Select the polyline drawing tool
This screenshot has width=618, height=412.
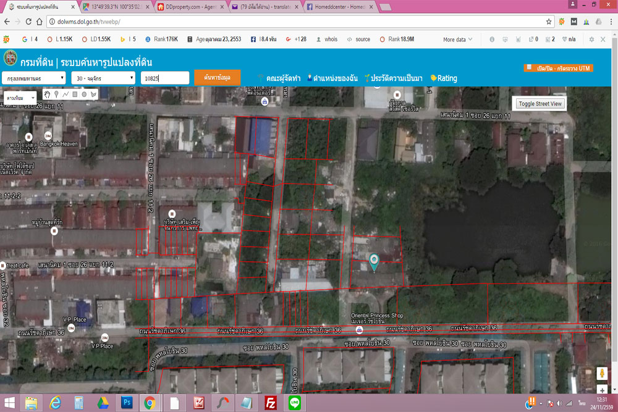coord(66,95)
